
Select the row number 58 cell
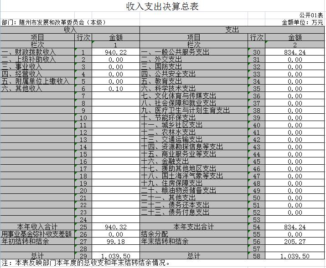[x=256, y=256]
